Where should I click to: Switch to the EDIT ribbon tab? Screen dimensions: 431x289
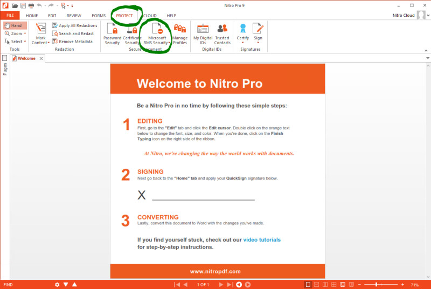coord(52,16)
